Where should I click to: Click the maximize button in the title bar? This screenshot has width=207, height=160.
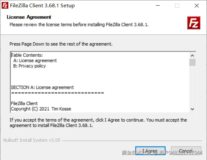(177, 6)
